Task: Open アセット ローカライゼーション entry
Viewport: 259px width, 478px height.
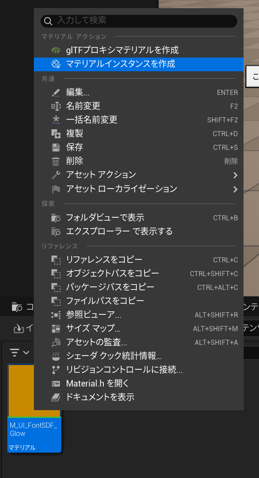Action: [139, 189]
